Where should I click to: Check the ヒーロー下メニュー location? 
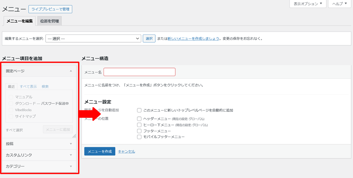click(x=139, y=125)
